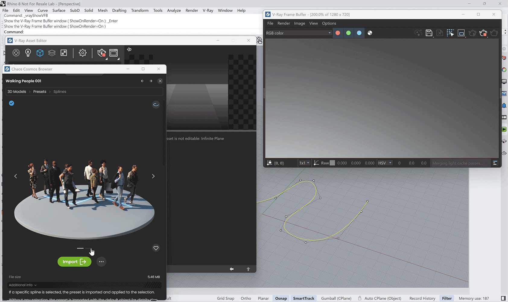The height and width of the screenshot is (302, 508).
Task: Go back in Cosmos Browser
Action: coord(142,81)
